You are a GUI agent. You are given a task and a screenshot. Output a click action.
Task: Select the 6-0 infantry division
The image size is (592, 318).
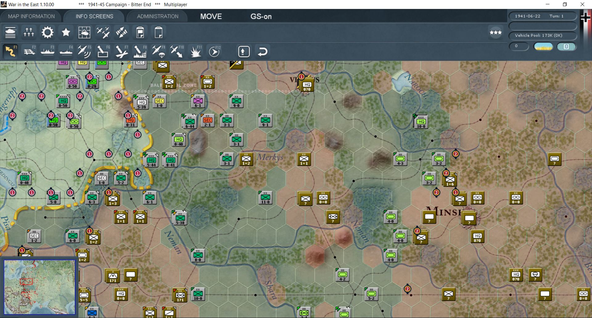(72, 236)
